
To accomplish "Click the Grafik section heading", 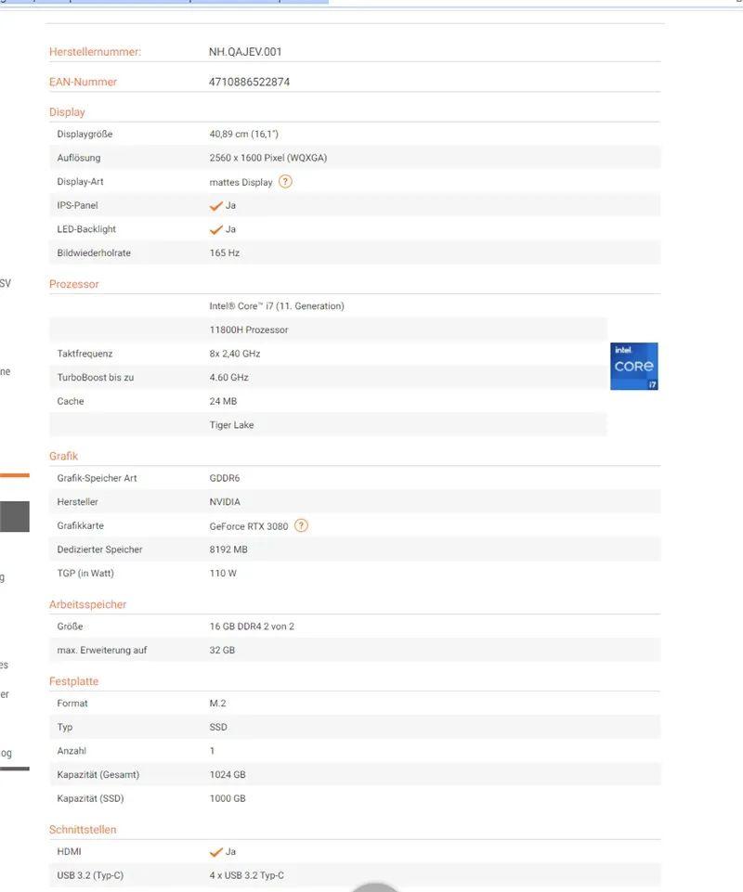I will click(x=63, y=456).
